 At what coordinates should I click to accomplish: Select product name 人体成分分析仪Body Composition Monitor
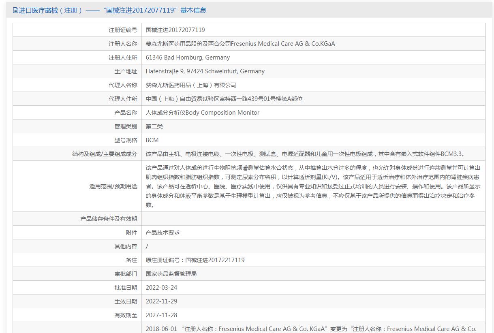tap(203, 113)
